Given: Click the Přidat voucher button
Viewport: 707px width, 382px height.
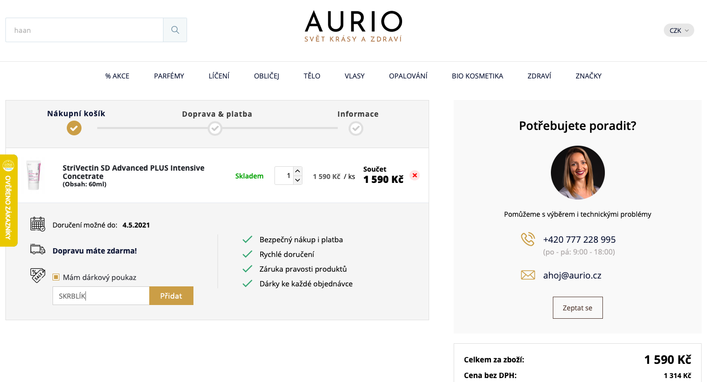Looking at the screenshot, I should [171, 296].
